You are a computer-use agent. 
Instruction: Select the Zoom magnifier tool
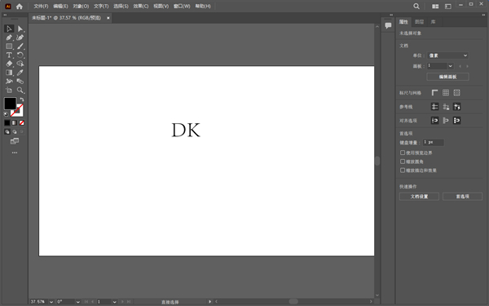20,91
